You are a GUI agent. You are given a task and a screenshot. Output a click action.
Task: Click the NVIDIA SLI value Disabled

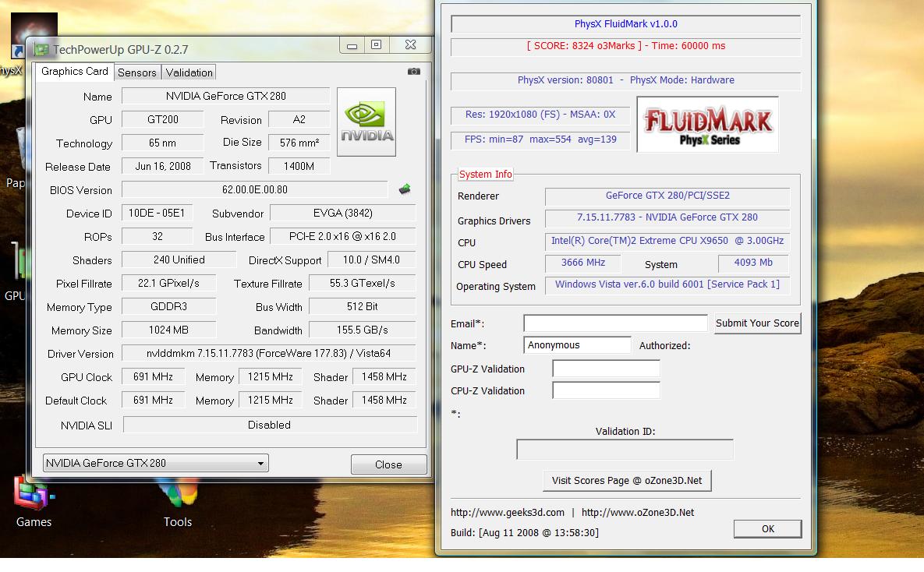(x=269, y=425)
